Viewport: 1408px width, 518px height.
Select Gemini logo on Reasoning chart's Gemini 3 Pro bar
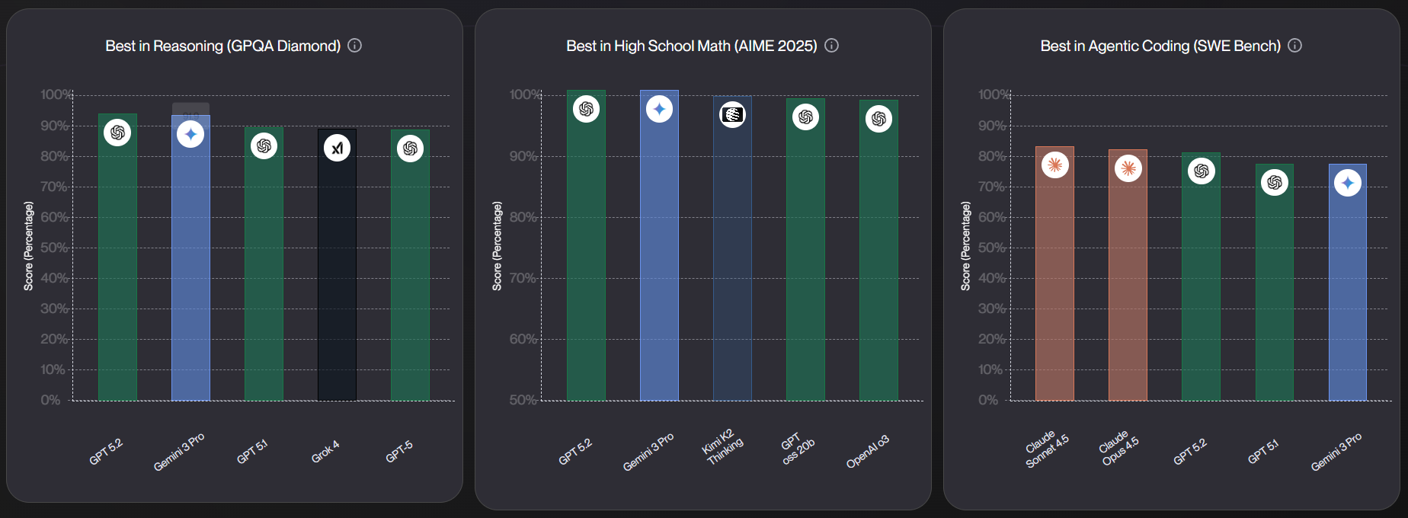tap(190, 135)
